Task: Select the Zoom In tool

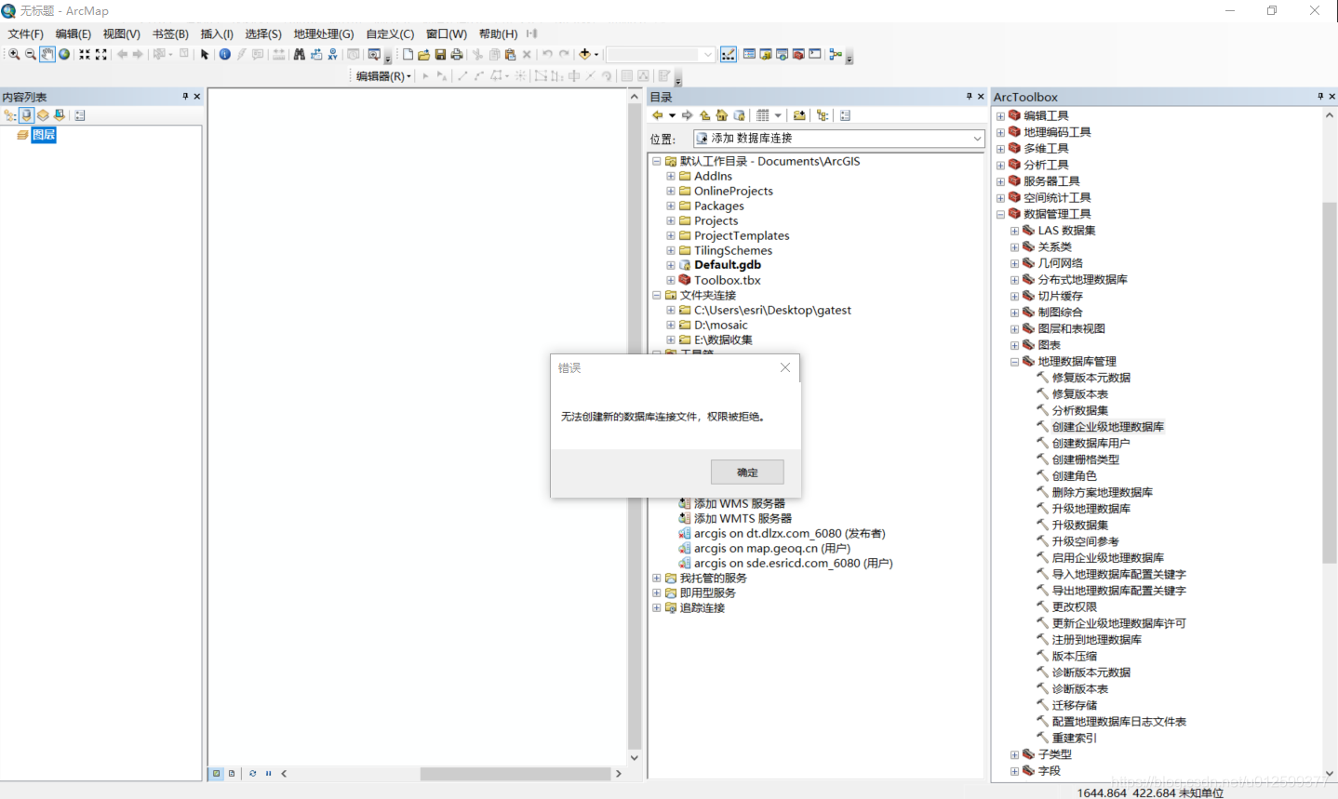Action: pyautogui.click(x=14, y=55)
